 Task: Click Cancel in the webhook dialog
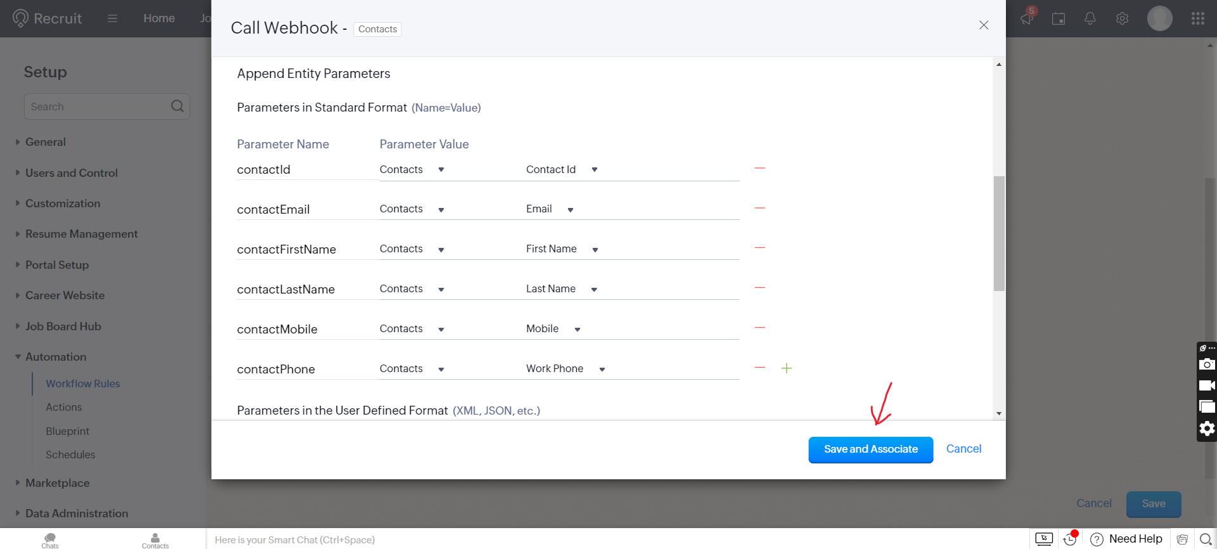[963, 449]
